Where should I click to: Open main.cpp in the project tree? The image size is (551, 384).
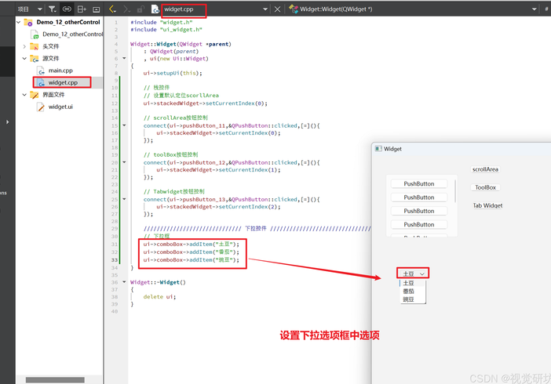(60, 71)
